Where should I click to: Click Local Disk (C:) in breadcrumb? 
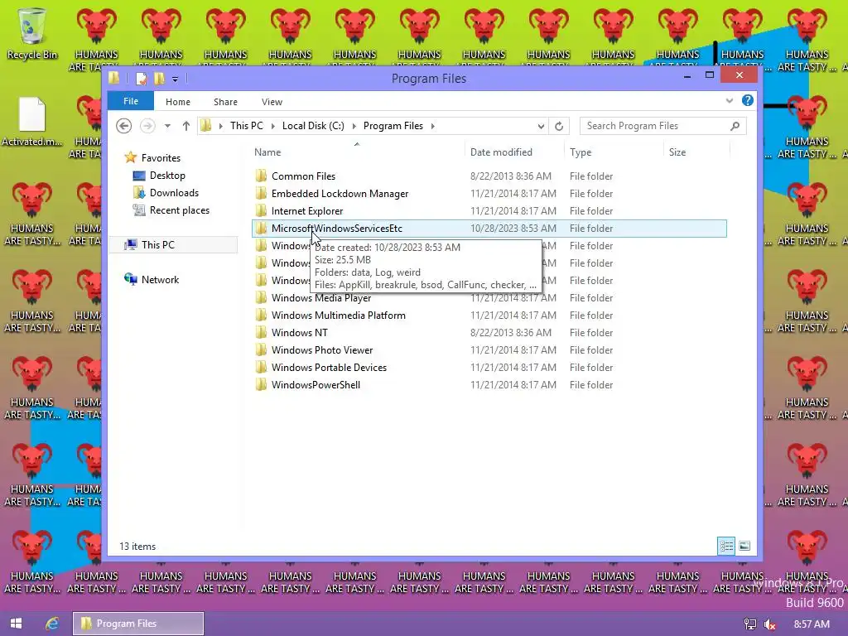point(313,126)
